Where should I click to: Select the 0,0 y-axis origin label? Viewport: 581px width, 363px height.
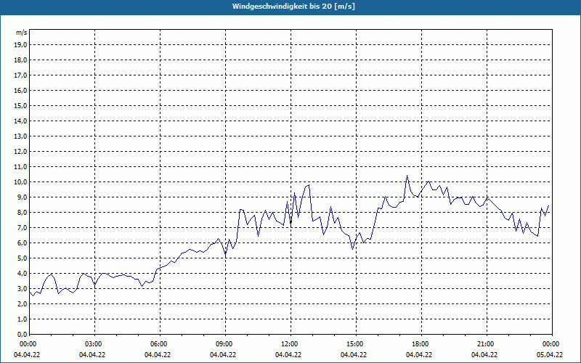click(x=23, y=334)
